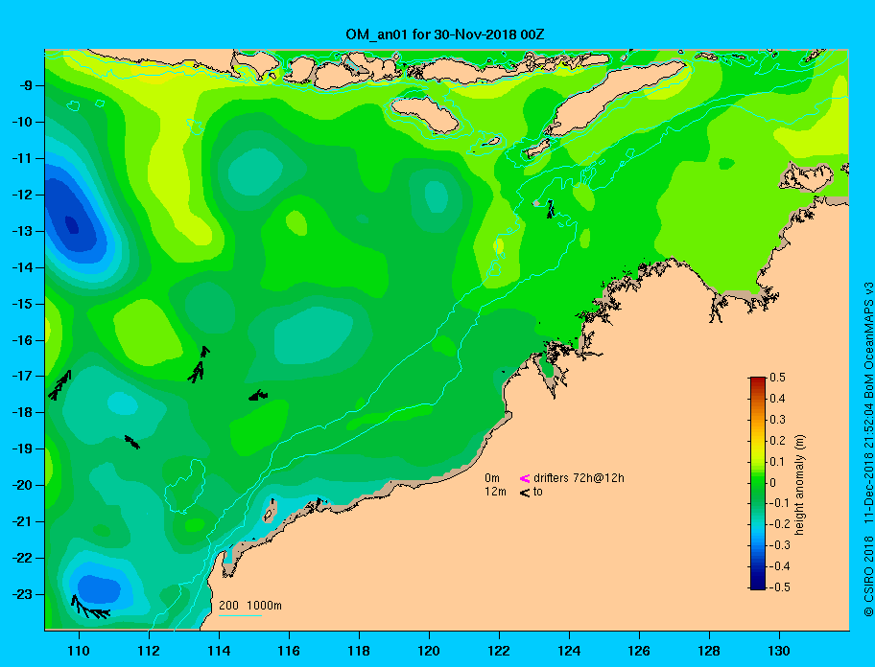
Task: Click the 'height anomaly (m)' colorbar title
Action: click(x=799, y=485)
